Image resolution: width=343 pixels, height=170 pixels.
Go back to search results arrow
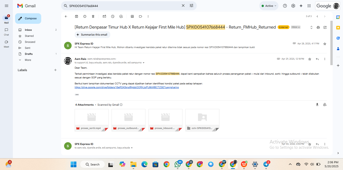[66, 16]
